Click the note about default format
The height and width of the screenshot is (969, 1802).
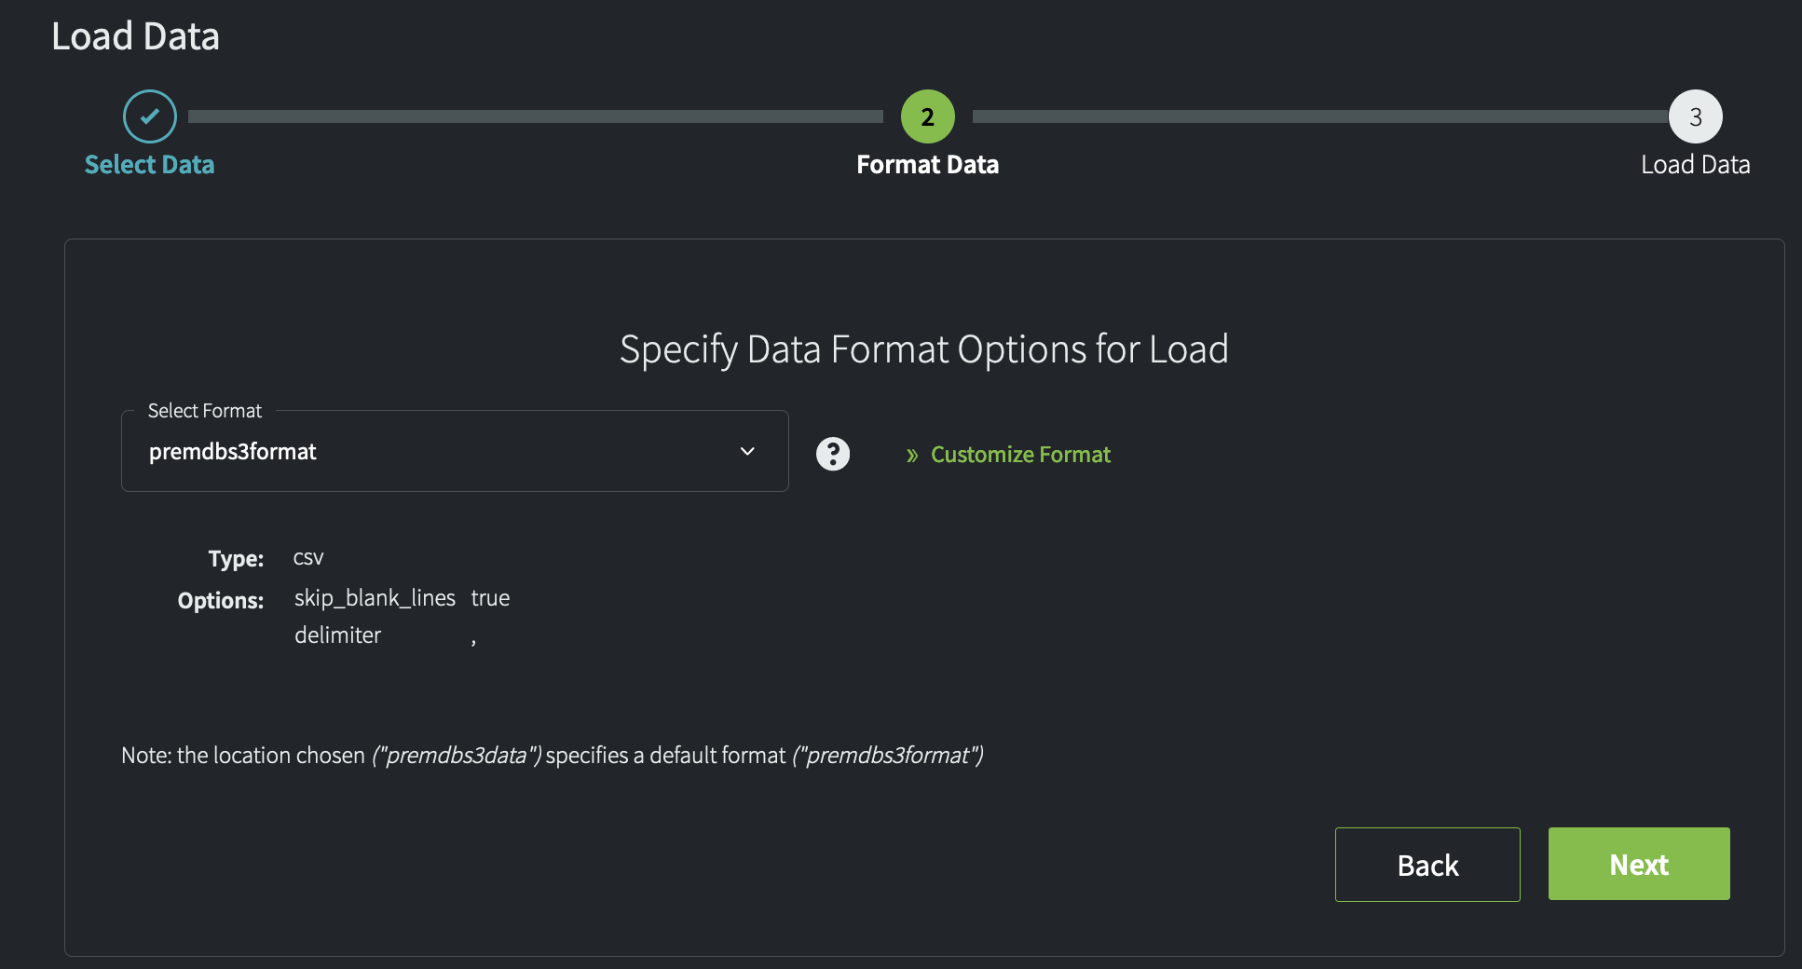point(552,755)
